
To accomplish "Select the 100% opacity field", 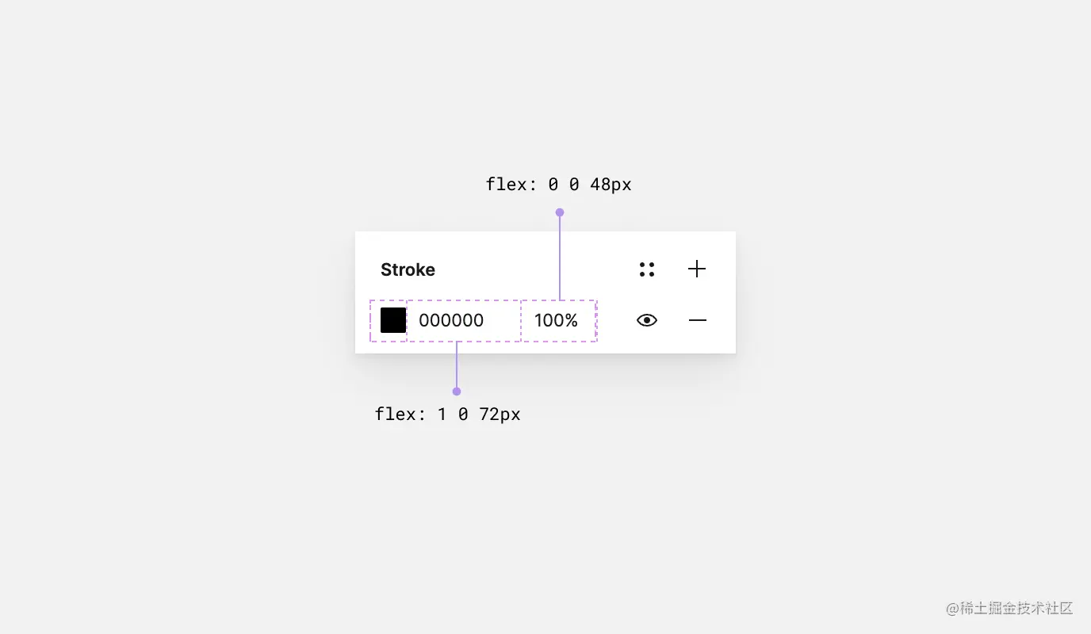I will [559, 320].
